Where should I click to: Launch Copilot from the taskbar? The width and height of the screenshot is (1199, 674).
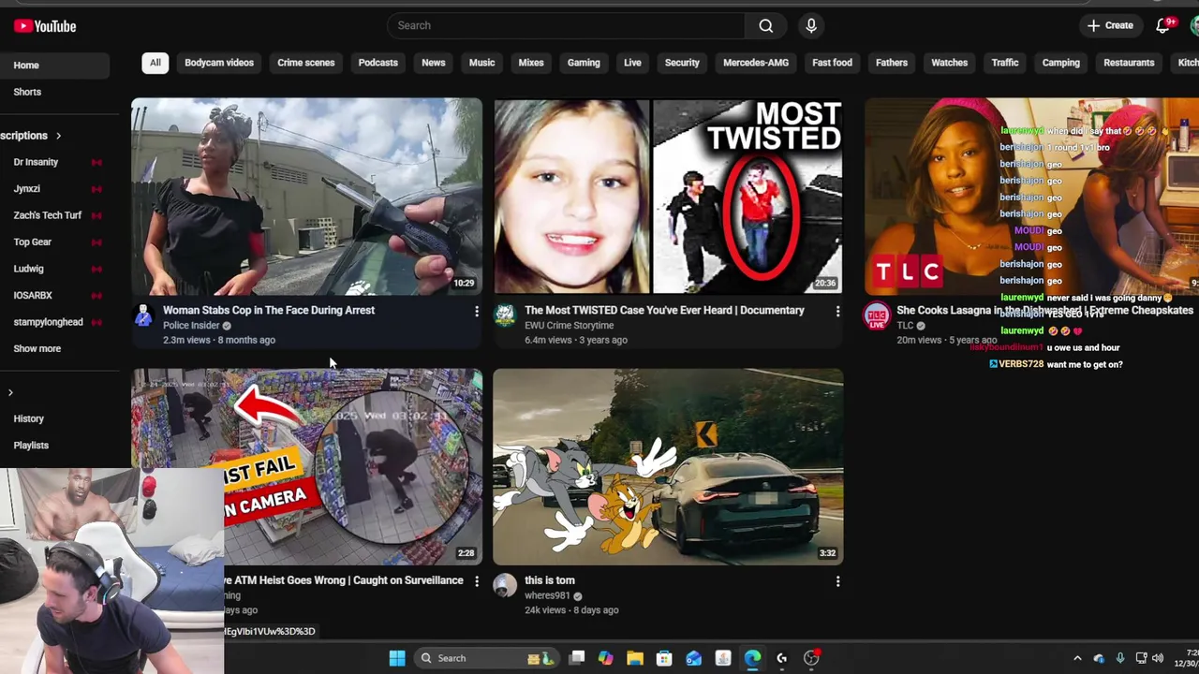pyautogui.click(x=605, y=658)
